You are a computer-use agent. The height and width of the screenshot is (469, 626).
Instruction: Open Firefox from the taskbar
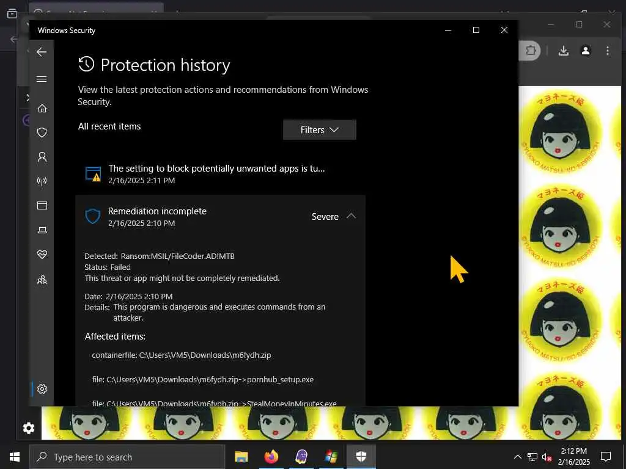[x=271, y=457]
